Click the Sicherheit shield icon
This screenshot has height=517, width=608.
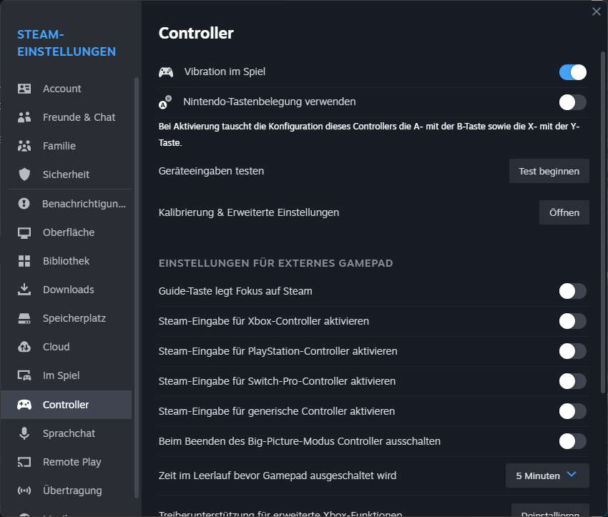pyautogui.click(x=24, y=174)
